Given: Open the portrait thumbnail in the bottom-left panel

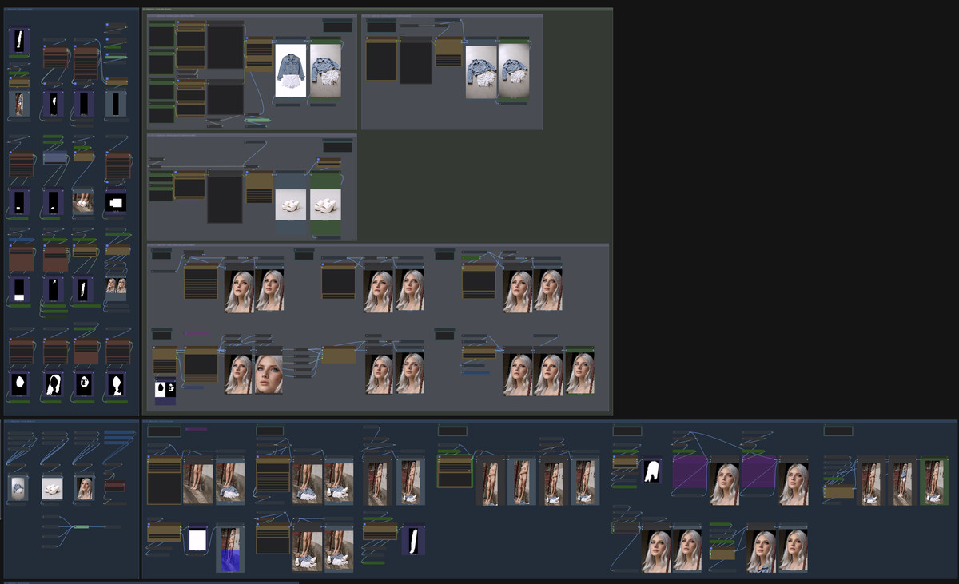Looking at the screenshot, I should [x=84, y=487].
